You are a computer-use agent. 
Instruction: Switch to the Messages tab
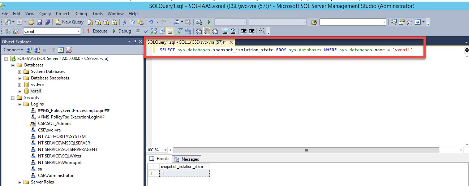click(x=187, y=159)
